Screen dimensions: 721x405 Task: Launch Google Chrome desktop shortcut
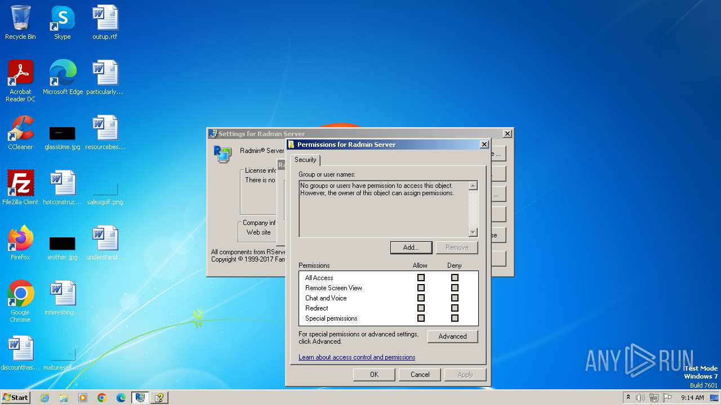20,301
